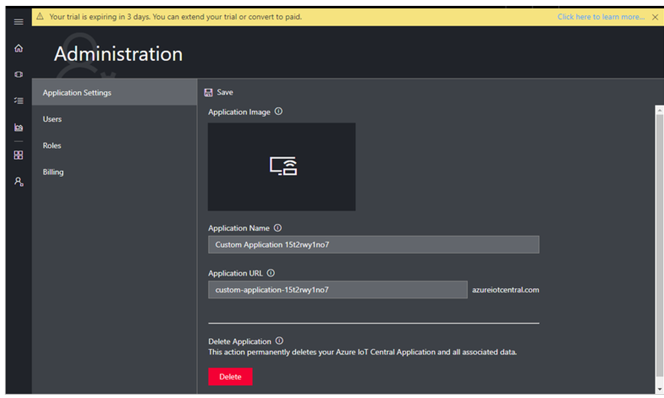Viewport: 664px width, 398px height.
Task: Click the Application Image thumbnail
Action: coord(282,167)
